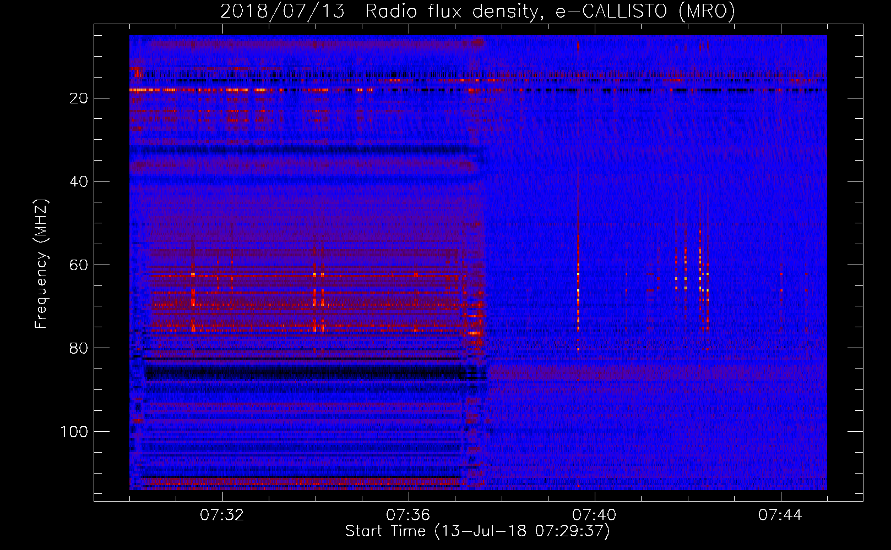This screenshot has width=891, height=550.
Task: Click the 60 MHz frequency tick label
Action: [x=79, y=265]
